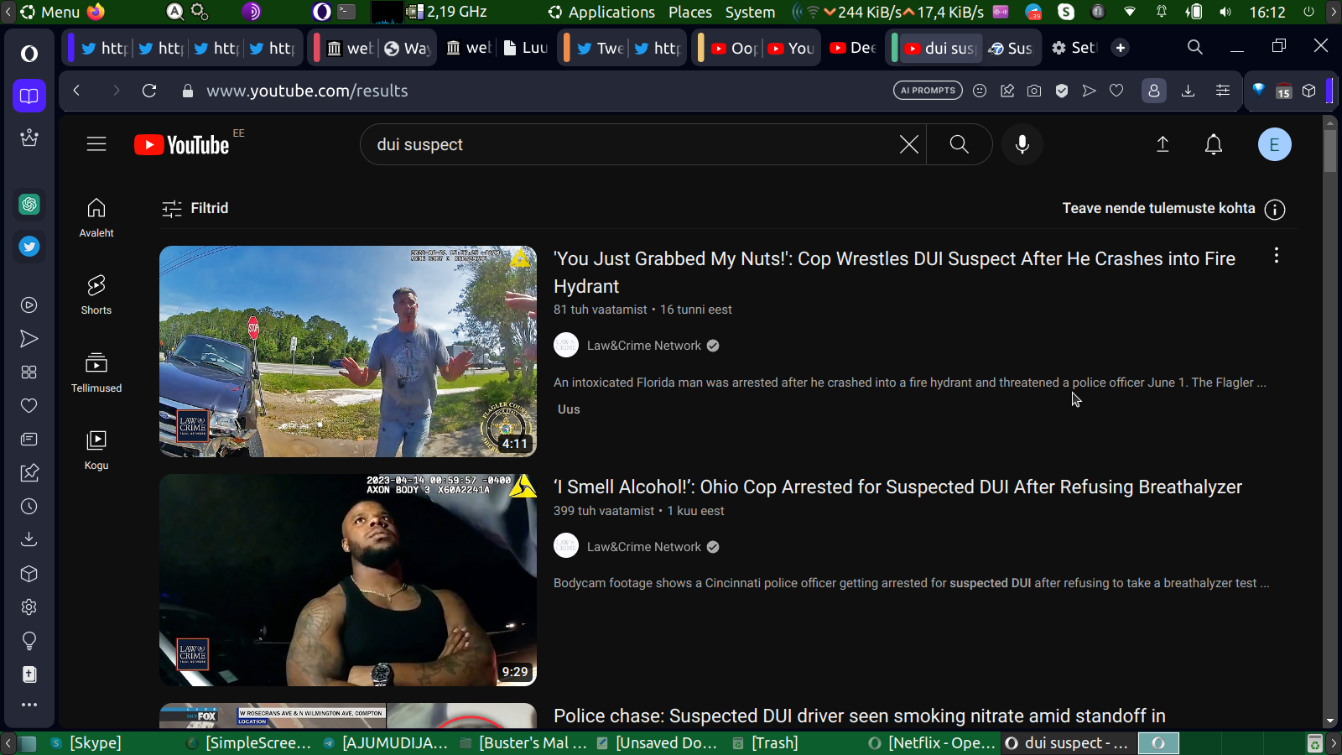Open the Filtrid search filters

195,208
